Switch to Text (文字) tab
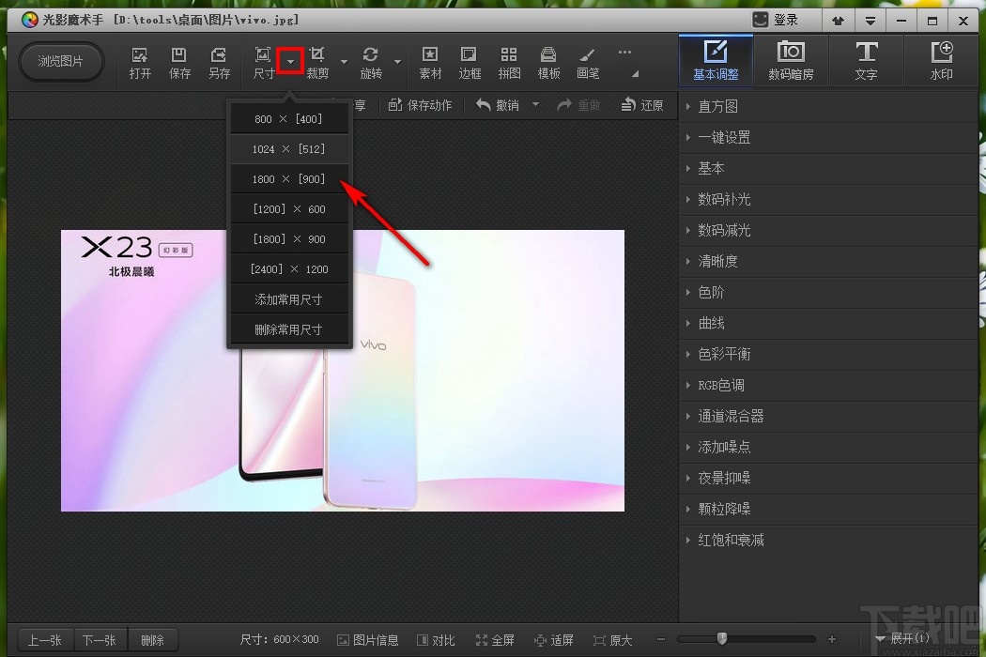986x657 pixels. click(866, 60)
